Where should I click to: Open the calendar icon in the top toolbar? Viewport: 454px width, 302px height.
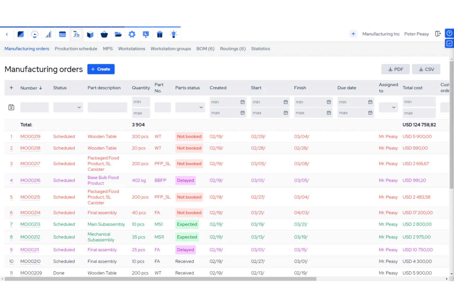click(x=62, y=34)
